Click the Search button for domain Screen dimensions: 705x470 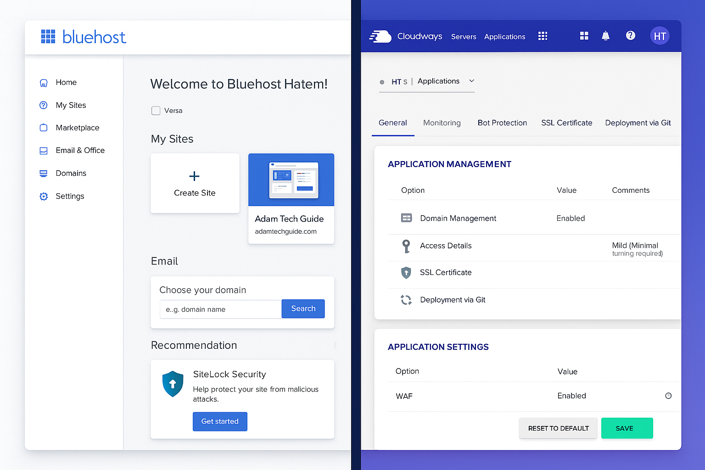click(303, 309)
